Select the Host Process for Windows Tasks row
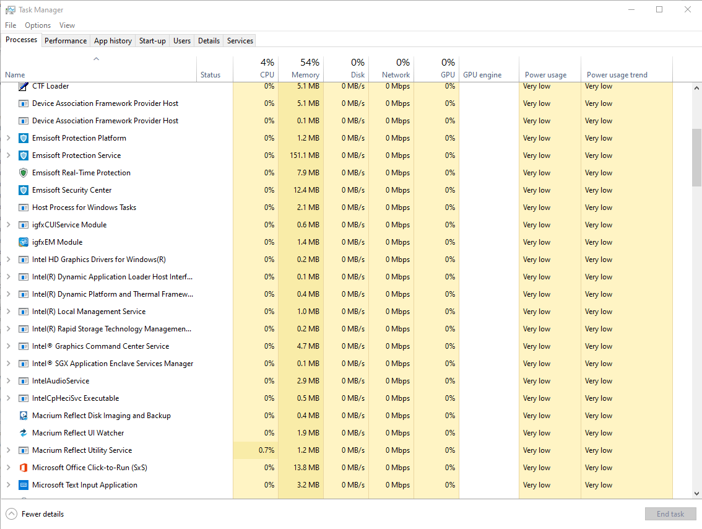Viewport: 702px width, 529px height. pos(84,208)
